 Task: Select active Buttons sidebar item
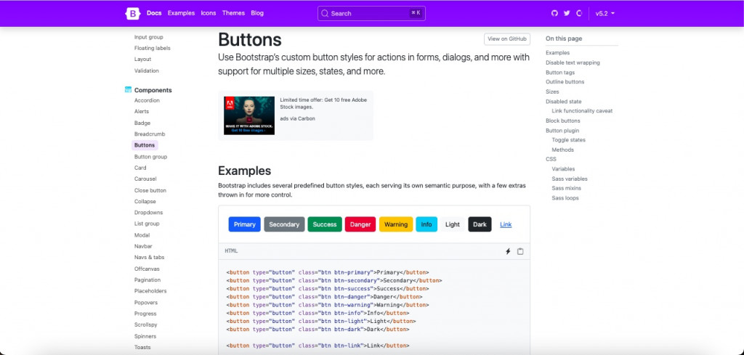(x=145, y=145)
